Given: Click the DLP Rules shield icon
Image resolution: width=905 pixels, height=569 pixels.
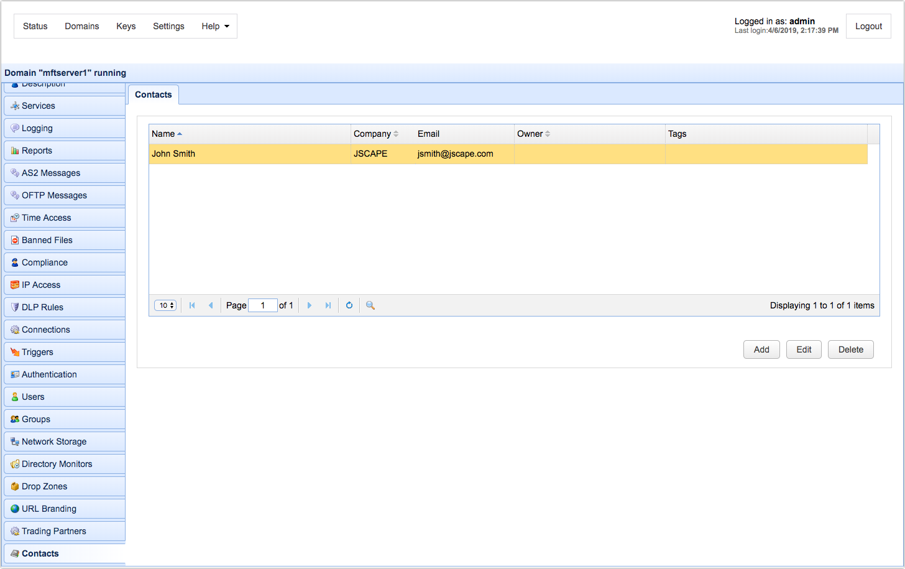Looking at the screenshot, I should click(15, 307).
